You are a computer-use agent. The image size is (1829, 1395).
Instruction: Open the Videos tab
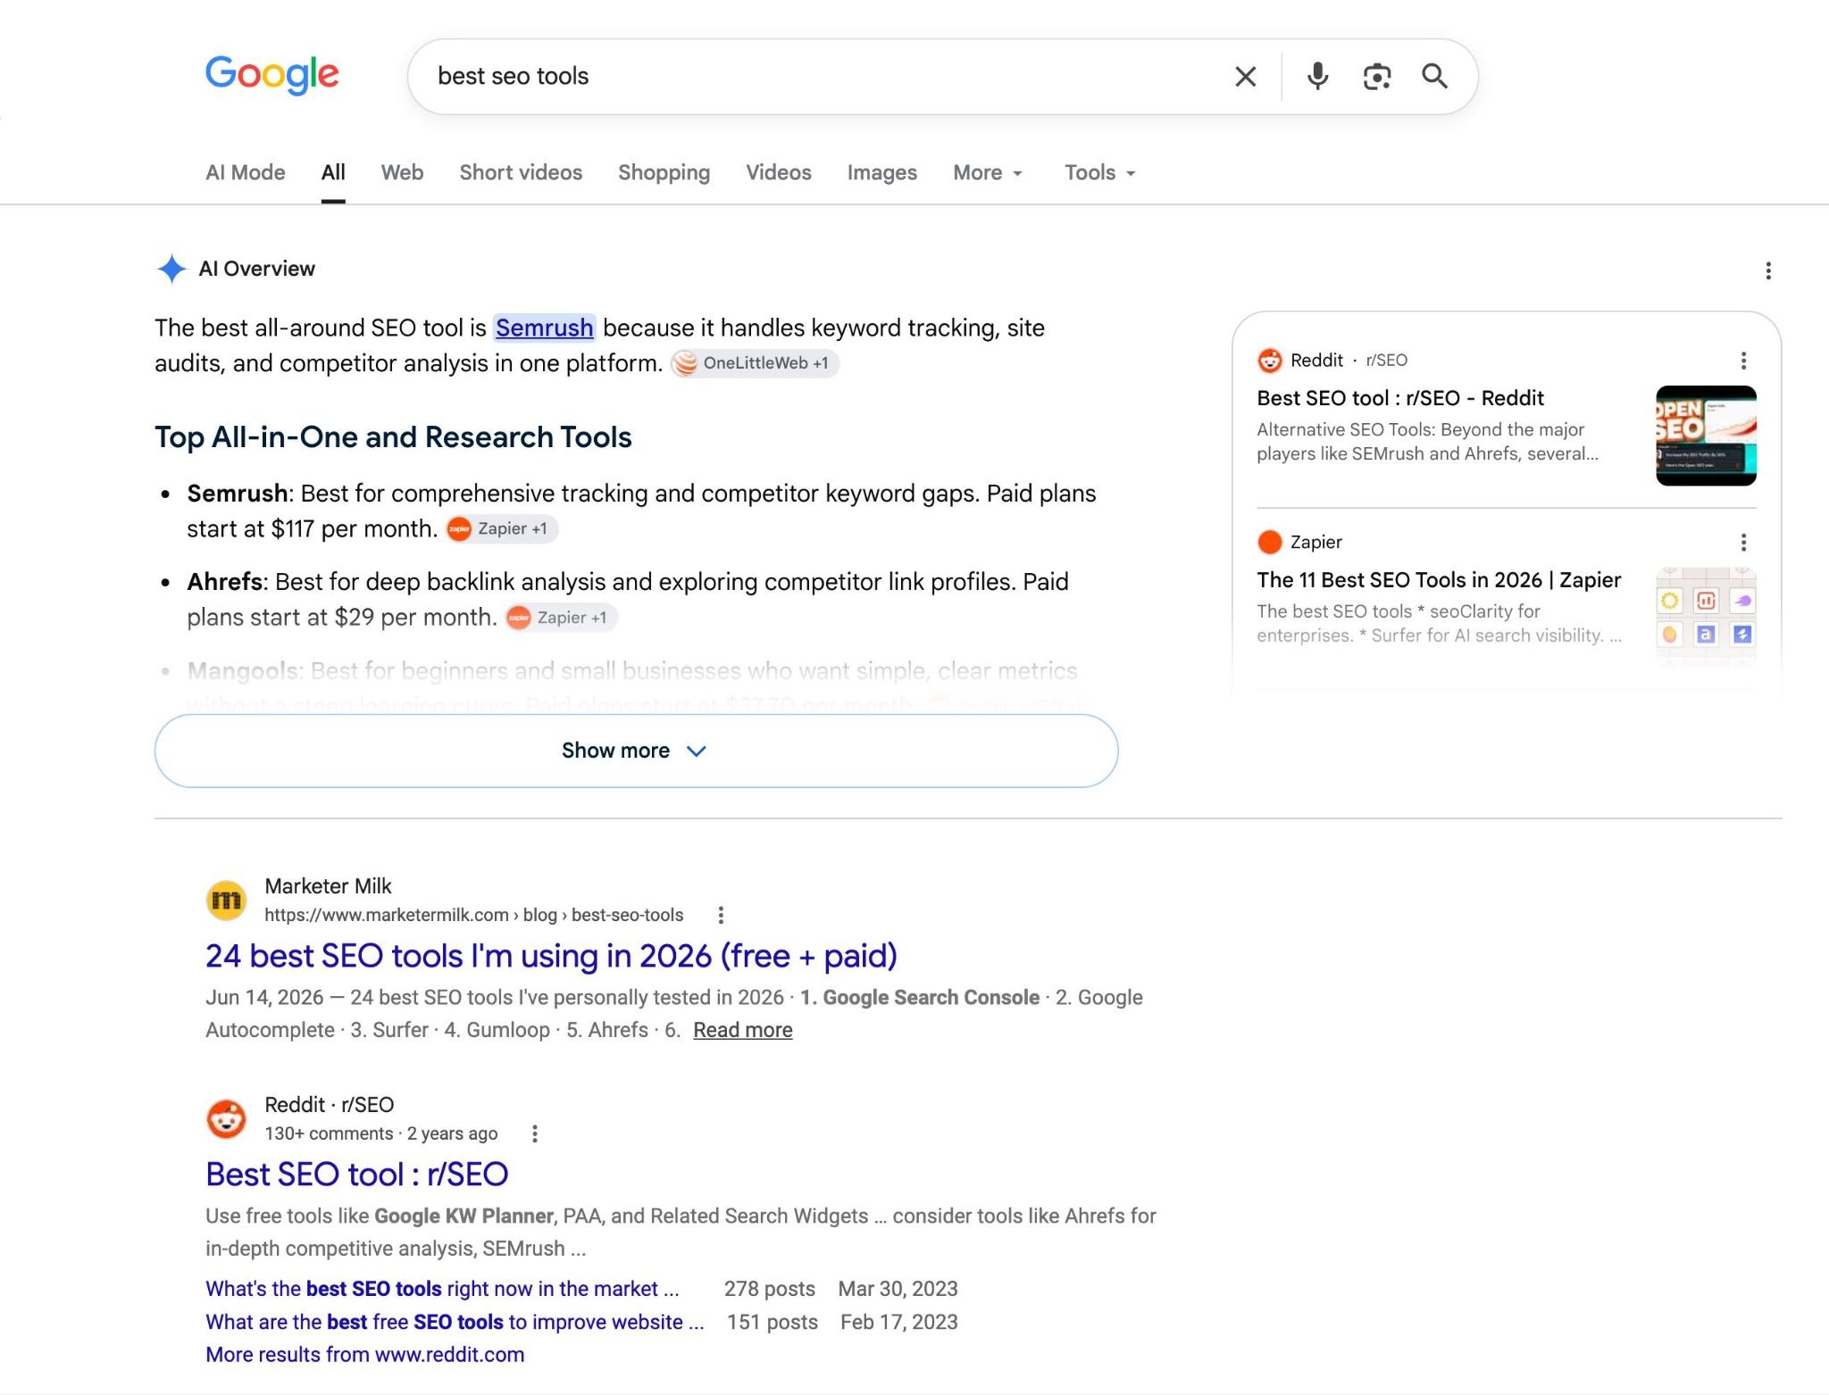tap(779, 173)
